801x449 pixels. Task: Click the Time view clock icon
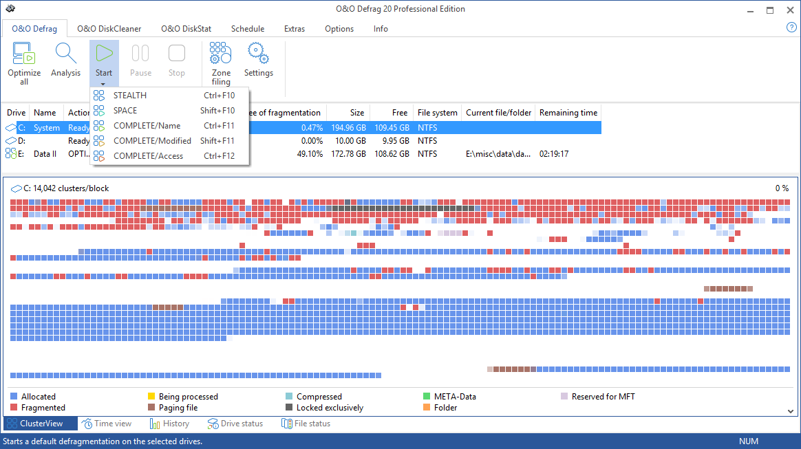pos(87,424)
